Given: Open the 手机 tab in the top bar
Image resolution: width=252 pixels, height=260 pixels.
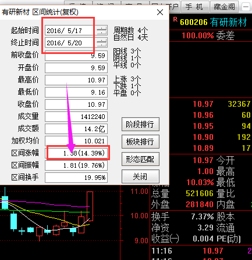Looking at the screenshot, I should pos(194,7).
